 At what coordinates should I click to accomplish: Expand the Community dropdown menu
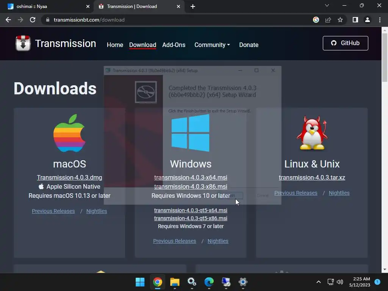tap(212, 45)
